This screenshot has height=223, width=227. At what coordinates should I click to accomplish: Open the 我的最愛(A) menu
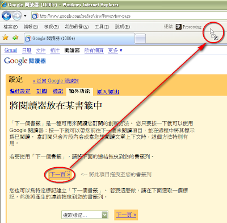pyautogui.click(x=77, y=27)
